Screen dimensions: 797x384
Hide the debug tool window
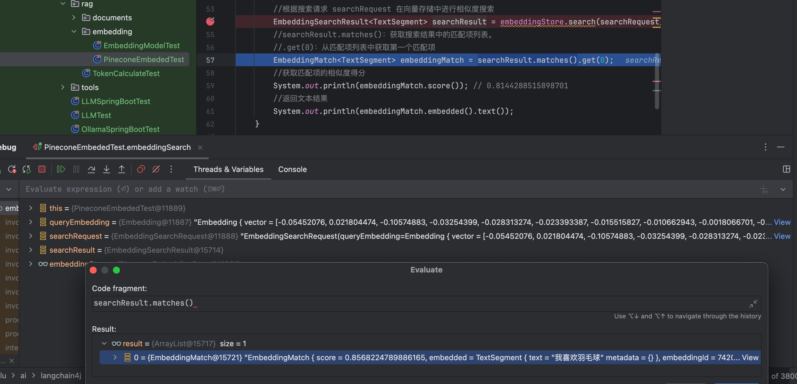coord(781,147)
